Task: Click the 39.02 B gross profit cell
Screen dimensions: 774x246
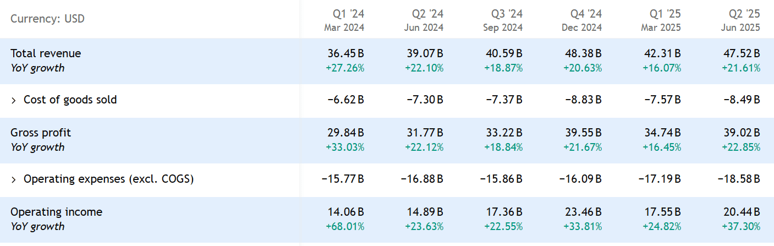Action: click(x=742, y=133)
